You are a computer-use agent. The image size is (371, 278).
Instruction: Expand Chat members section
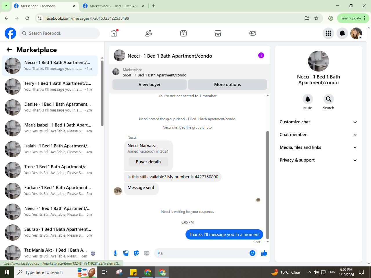pos(318,135)
